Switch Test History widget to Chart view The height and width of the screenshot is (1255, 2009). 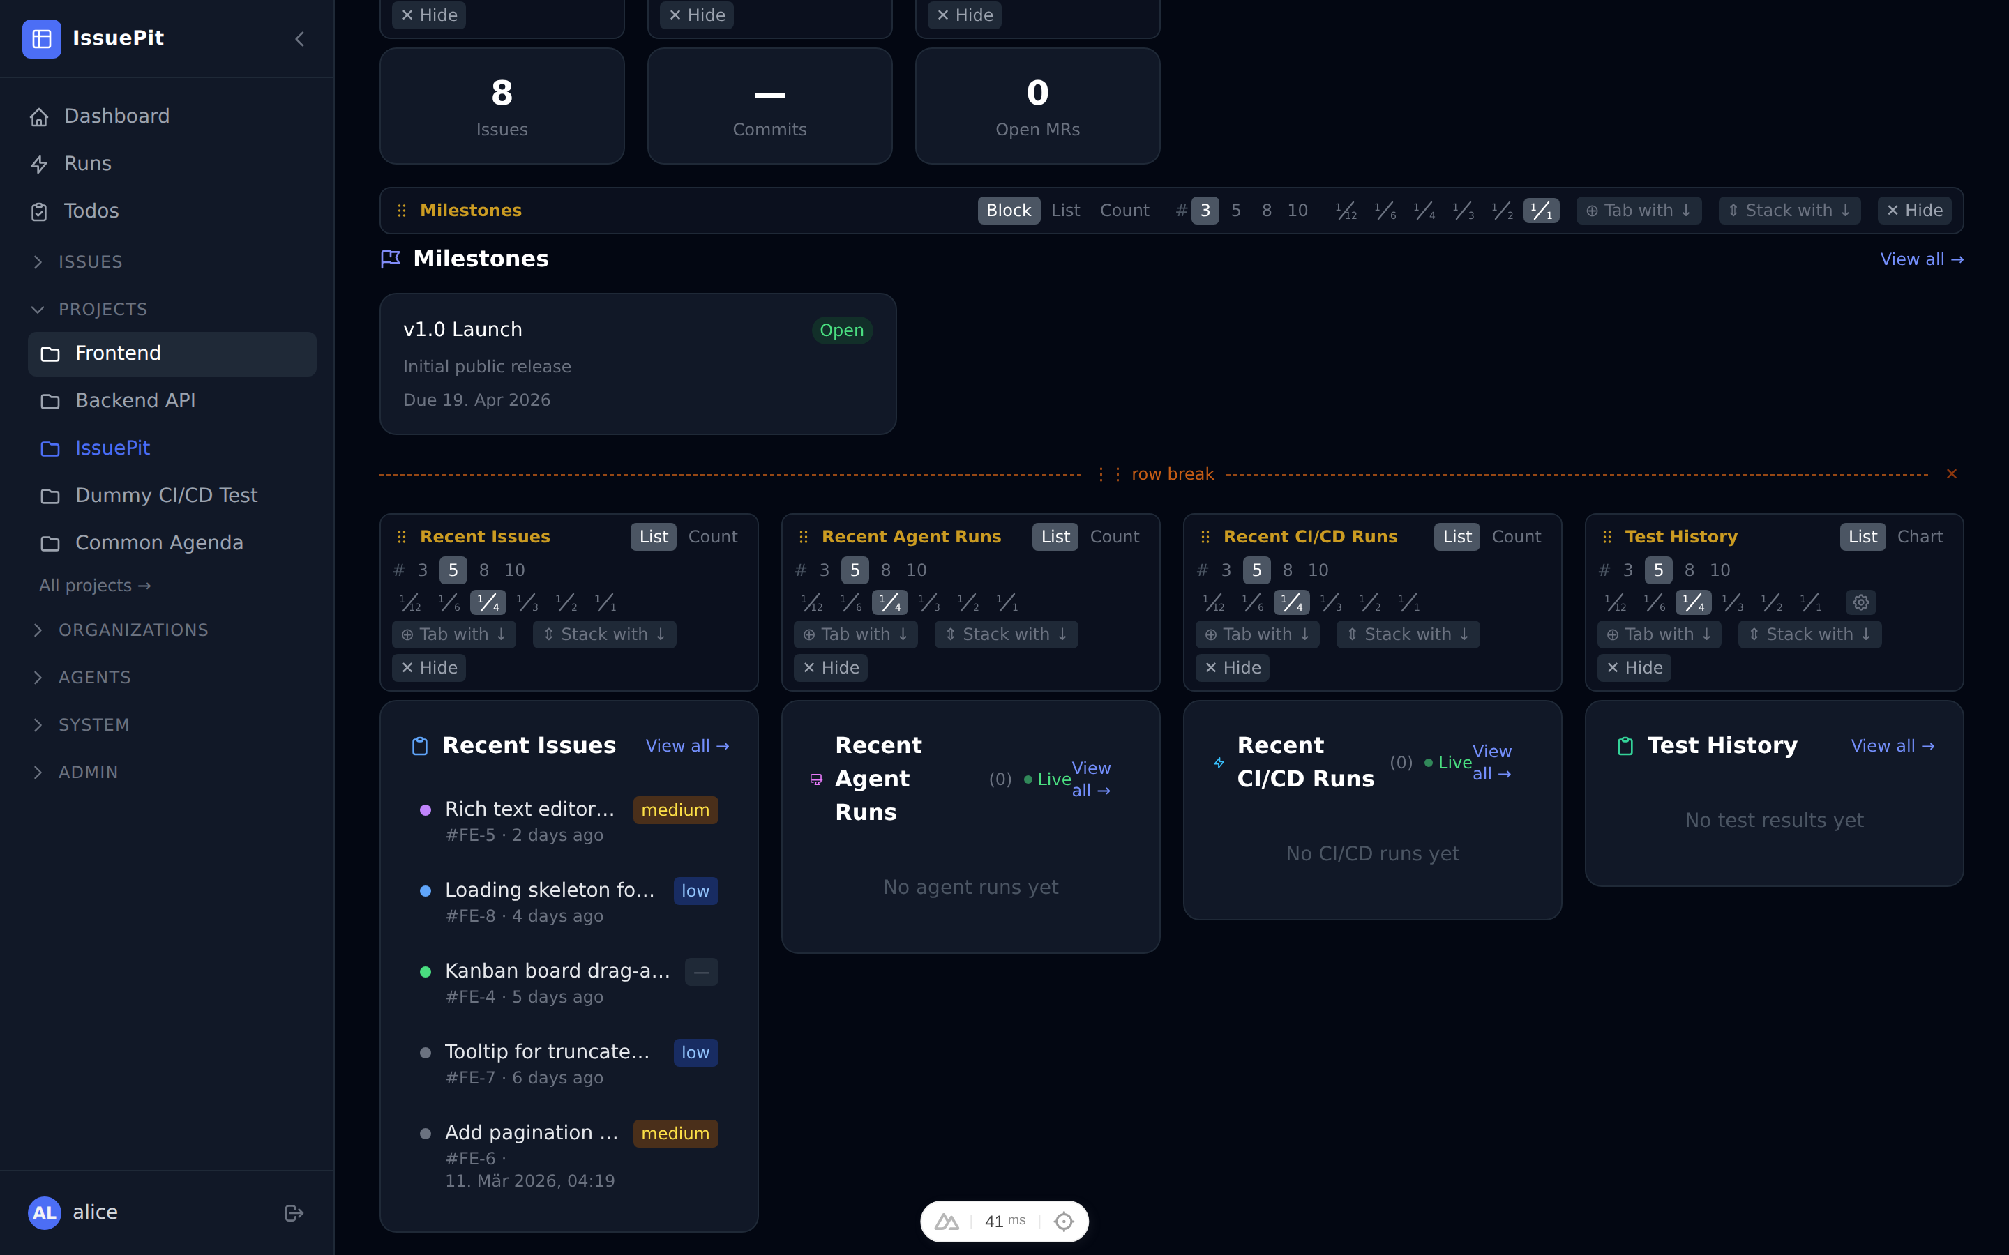(1920, 536)
